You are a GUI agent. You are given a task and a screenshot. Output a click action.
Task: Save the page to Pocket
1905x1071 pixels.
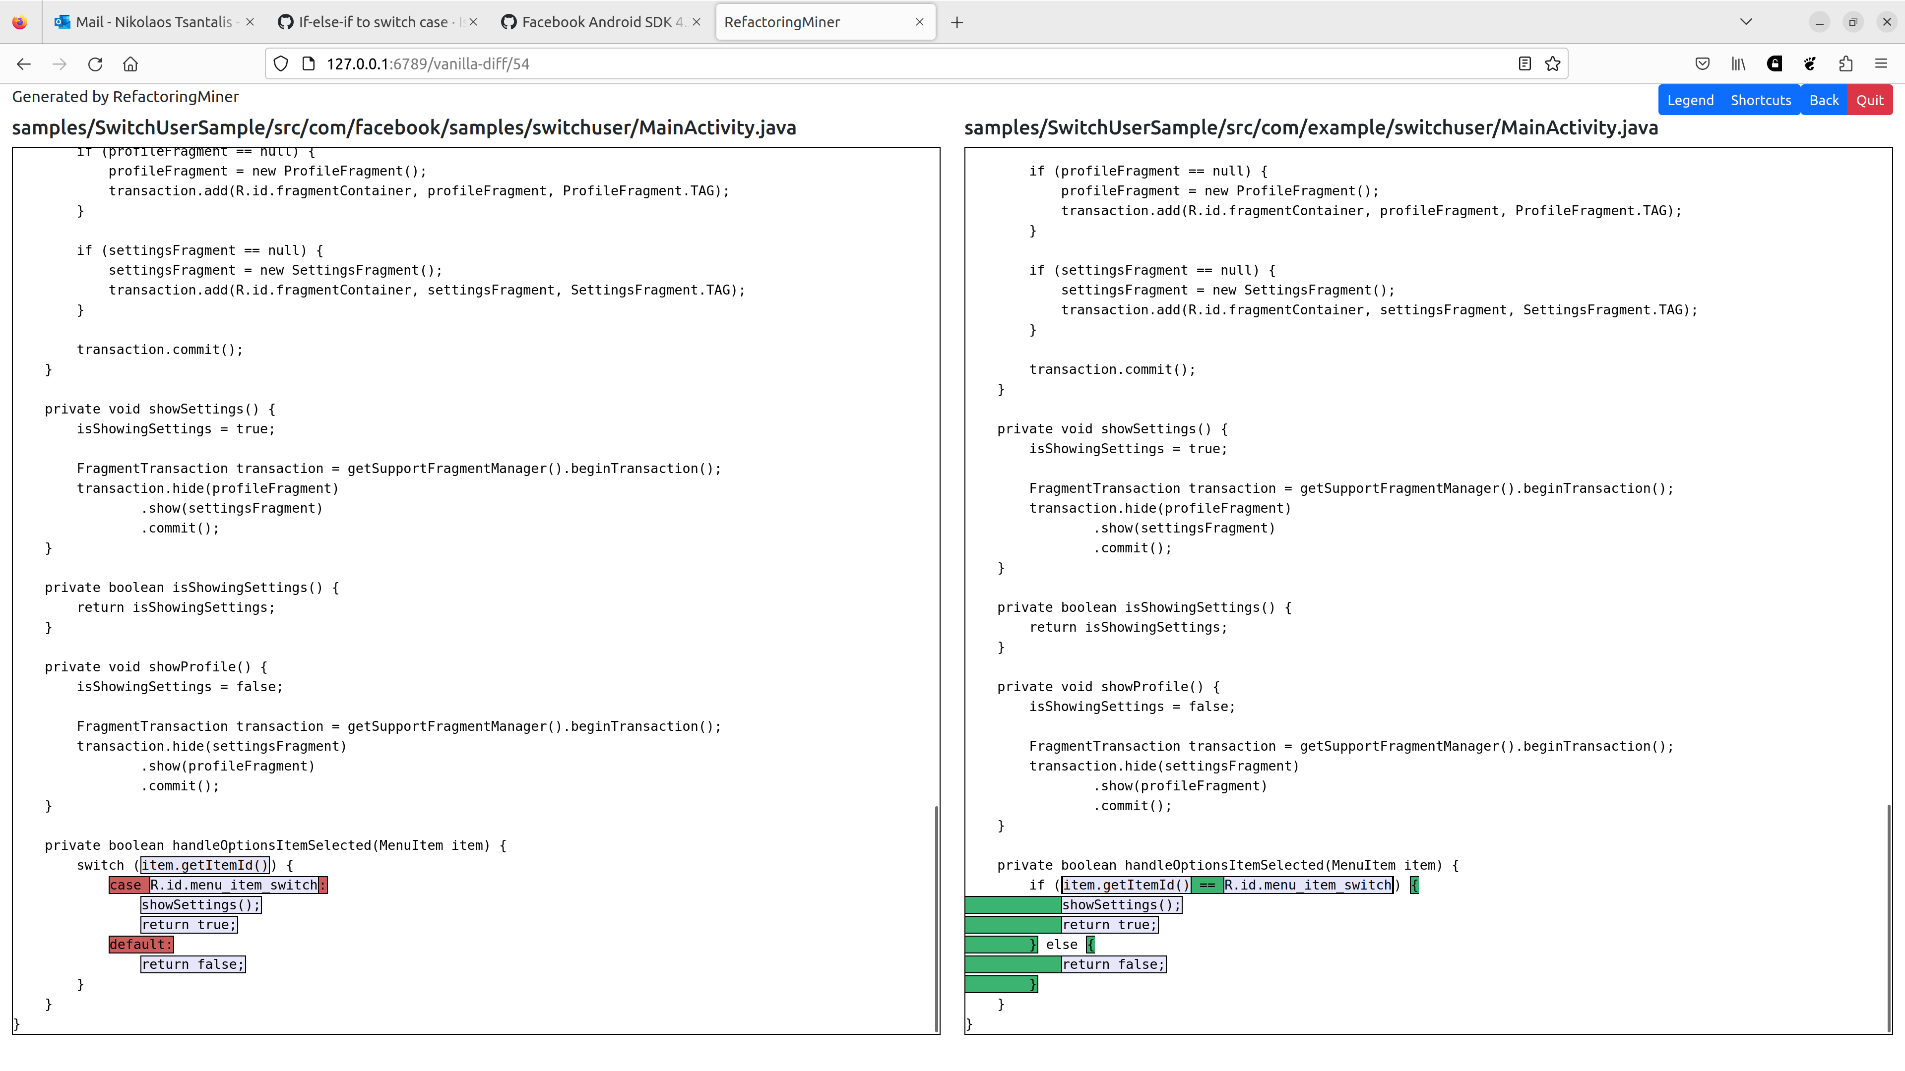(1703, 63)
